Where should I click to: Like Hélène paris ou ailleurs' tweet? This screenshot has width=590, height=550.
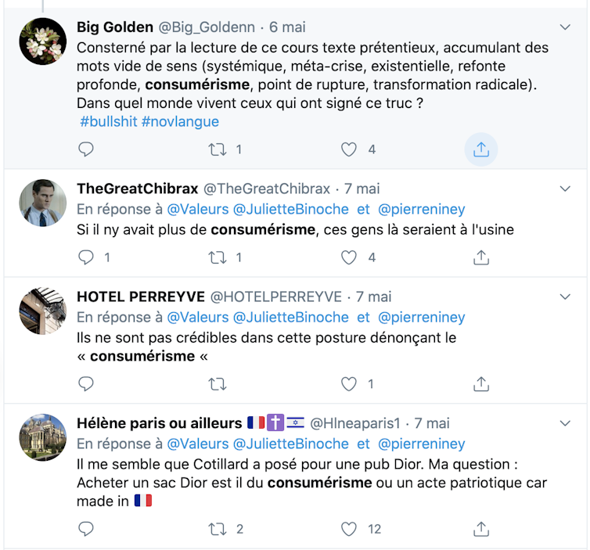[x=349, y=529]
